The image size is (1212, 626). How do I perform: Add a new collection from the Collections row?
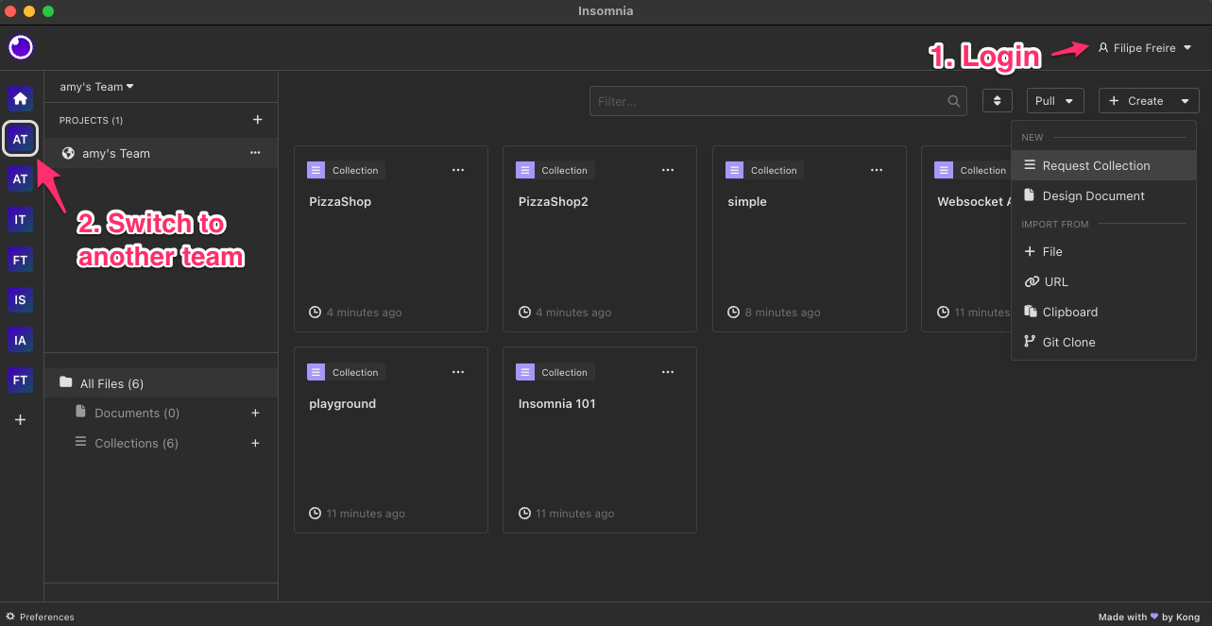pyautogui.click(x=255, y=443)
